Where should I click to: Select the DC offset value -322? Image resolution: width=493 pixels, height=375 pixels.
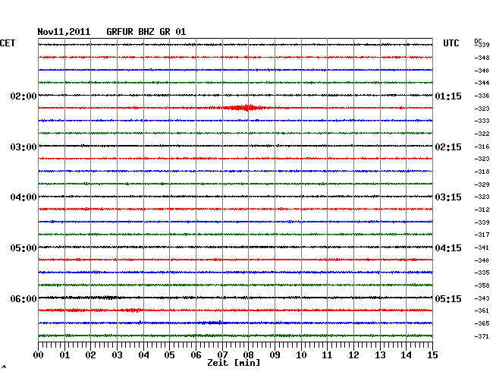coord(482,134)
